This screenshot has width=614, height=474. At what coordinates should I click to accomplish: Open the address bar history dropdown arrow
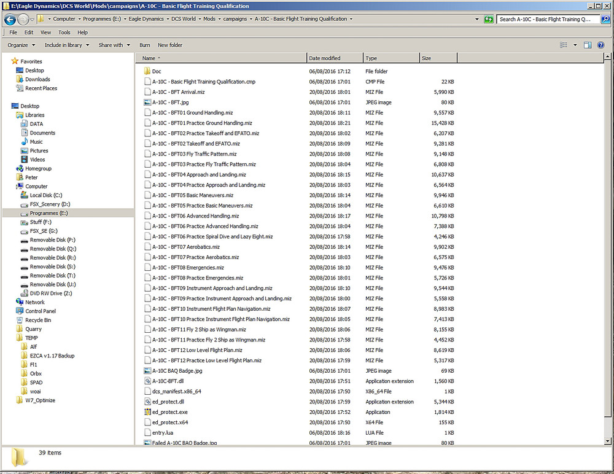click(476, 19)
